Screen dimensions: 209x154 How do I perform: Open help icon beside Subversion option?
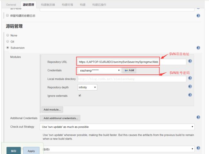point(198,48)
